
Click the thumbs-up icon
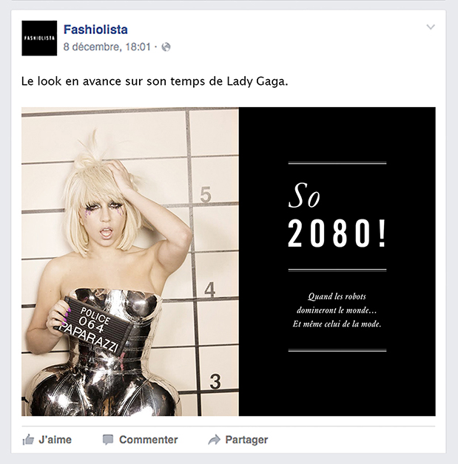[x=28, y=440]
